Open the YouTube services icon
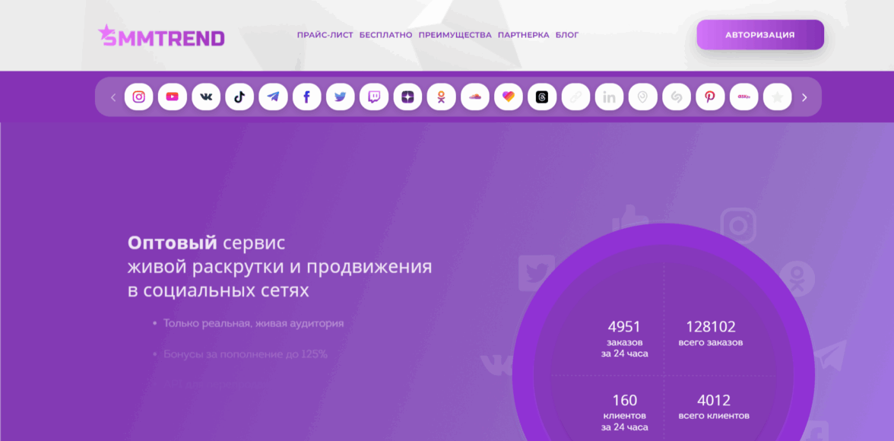 click(x=173, y=97)
